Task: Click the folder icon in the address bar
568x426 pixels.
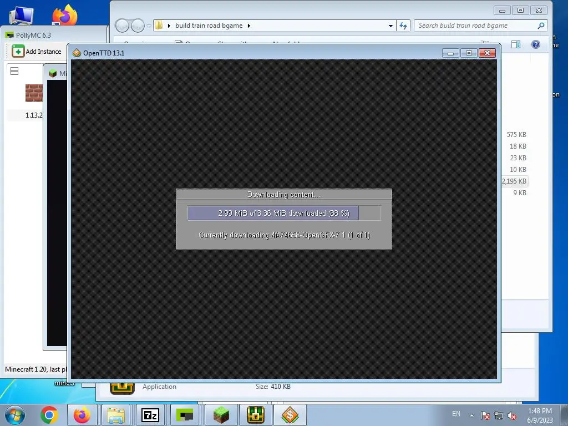Action: coord(159,26)
